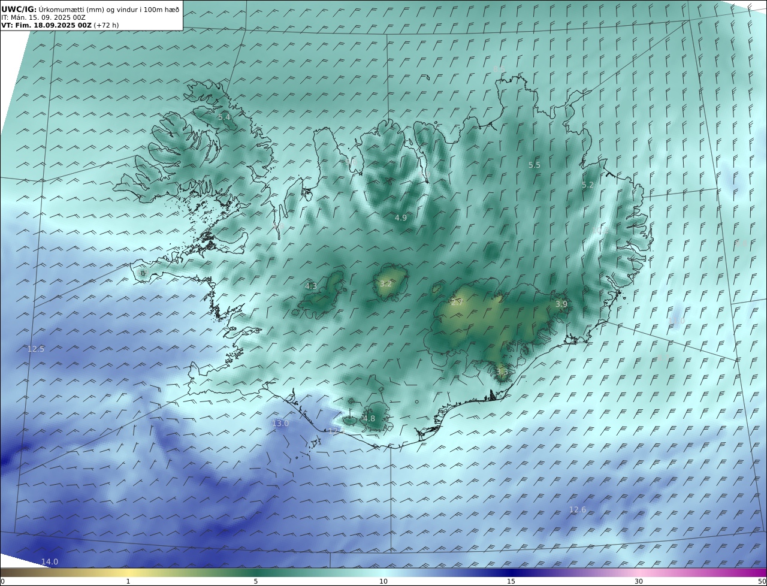Click the 4.9 value in north-central Iceland
Viewport: 767px width, 586px height.
(401, 218)
